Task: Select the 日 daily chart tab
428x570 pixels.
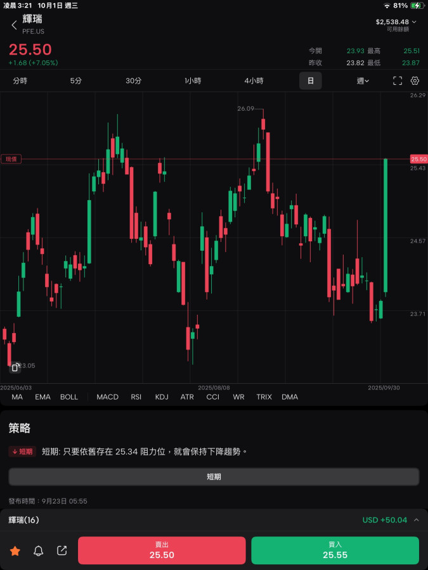Action: coord(310,81)
